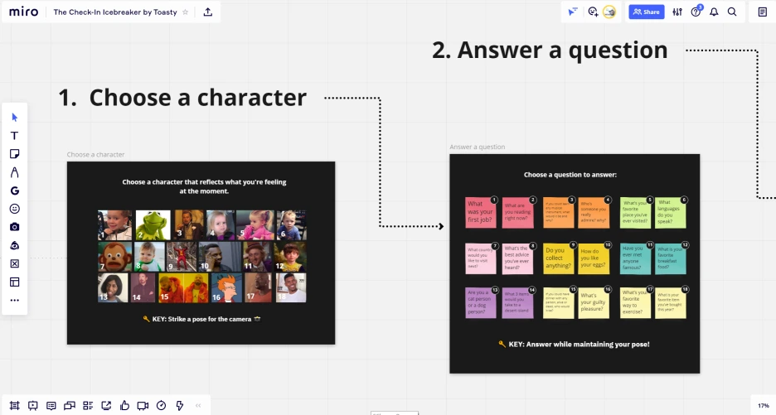Select the Sticky note tool
The width and height of the screenshot is (776, 415).
[14, 154]
